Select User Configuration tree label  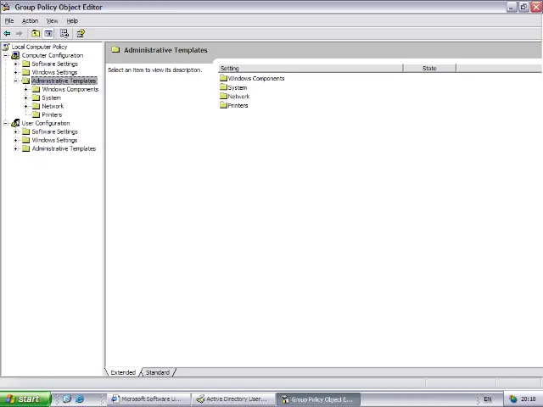click(46, 123)
